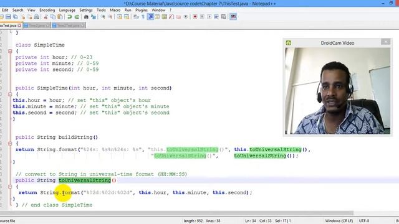This screenshot has height=224, width=399.
Task: Click the 'Ln : 34' status entry
Action: pyautogui.click(x=251, y=221)
